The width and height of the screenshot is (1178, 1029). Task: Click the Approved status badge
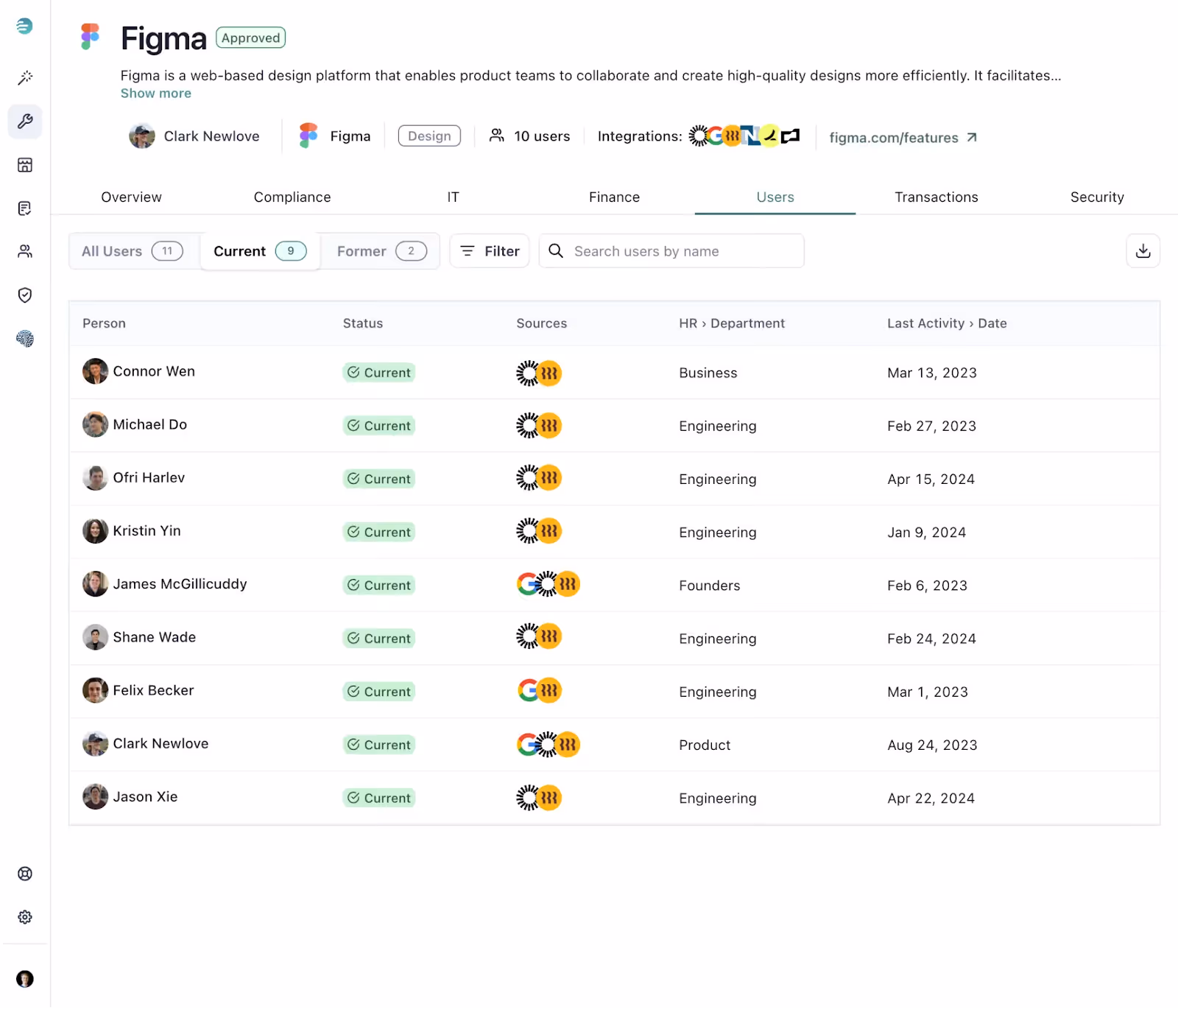click(x=250, y=38)
